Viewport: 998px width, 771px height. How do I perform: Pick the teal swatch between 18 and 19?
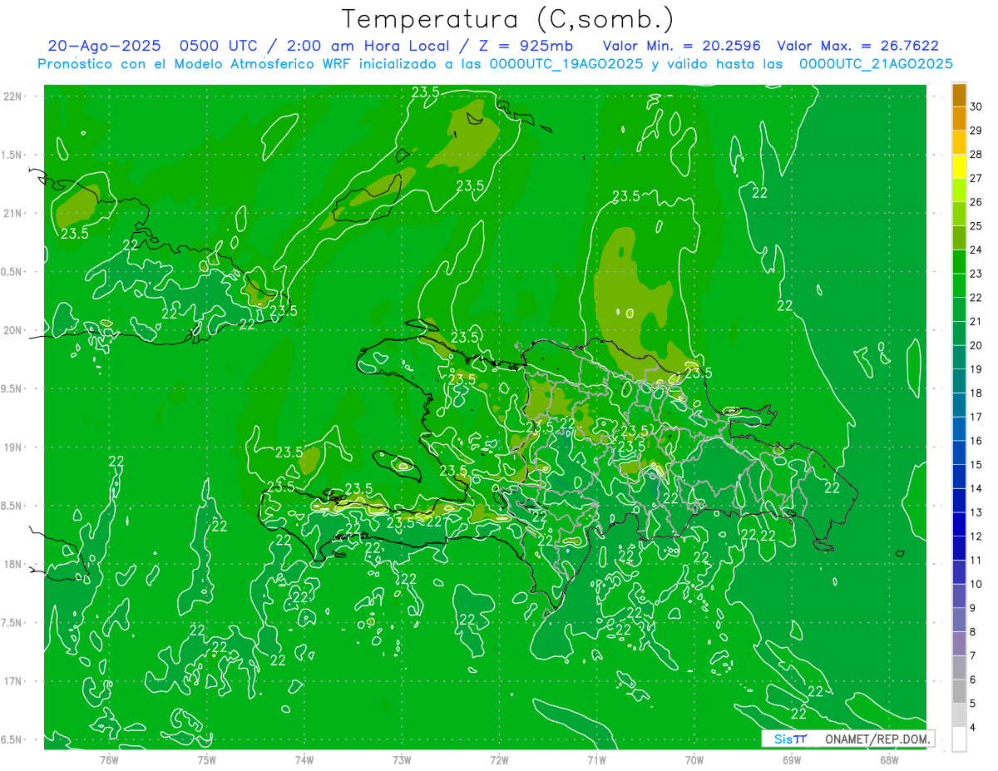[959, 381]
